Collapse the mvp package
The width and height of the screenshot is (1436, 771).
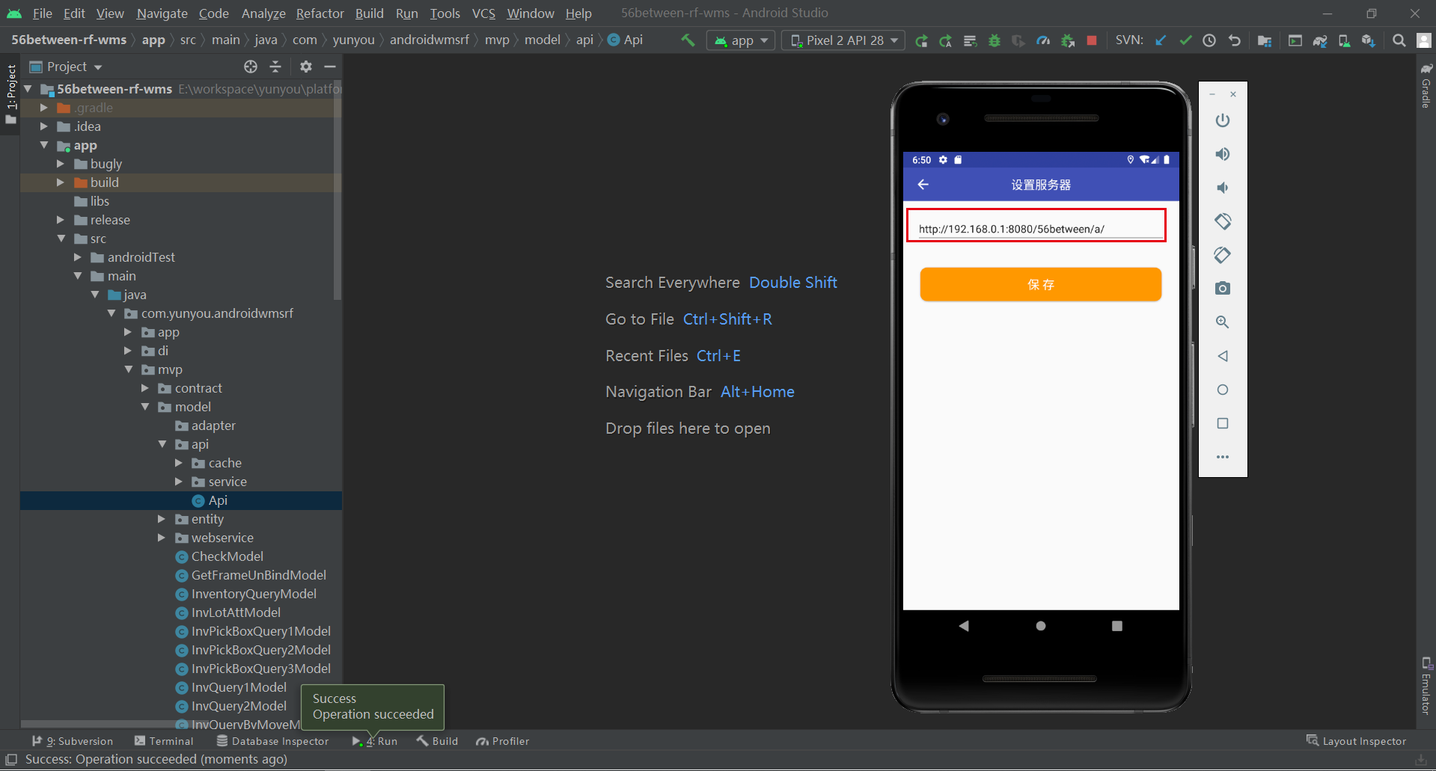(129, 369)
